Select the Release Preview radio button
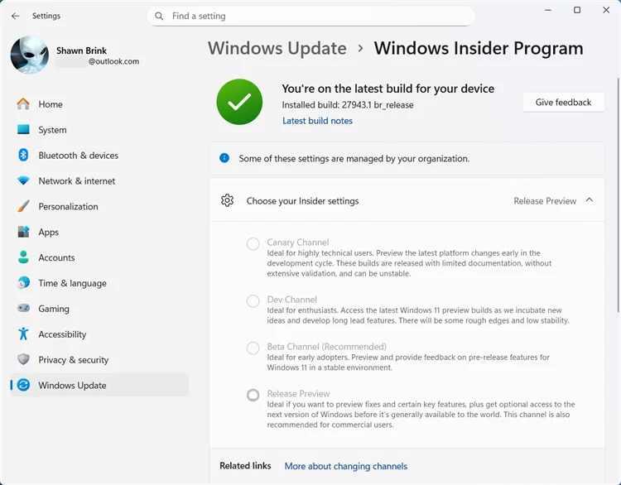Viewport: 621px width, 485px height. coord(253,395)
